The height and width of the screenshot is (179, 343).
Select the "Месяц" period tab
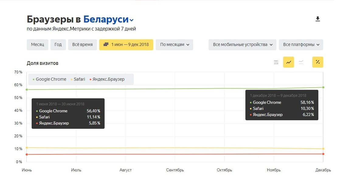pos(37,44)
